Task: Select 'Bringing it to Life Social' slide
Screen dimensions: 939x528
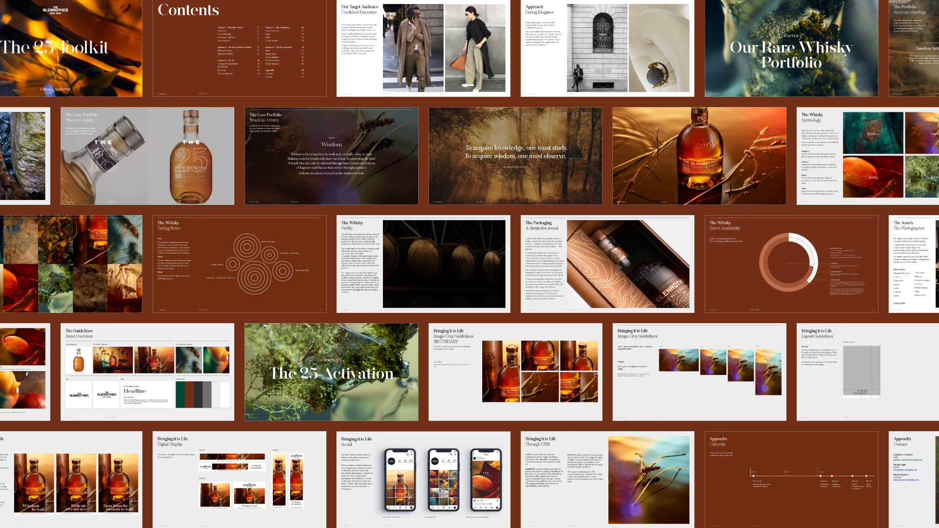Action: 423,480
